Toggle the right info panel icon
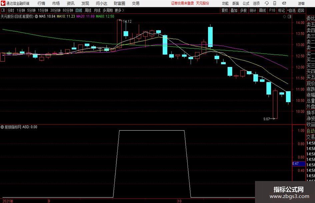This screenshot has height=203, width=315. 289,17
